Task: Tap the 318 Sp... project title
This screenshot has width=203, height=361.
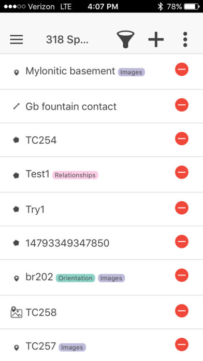Action: 67,39
